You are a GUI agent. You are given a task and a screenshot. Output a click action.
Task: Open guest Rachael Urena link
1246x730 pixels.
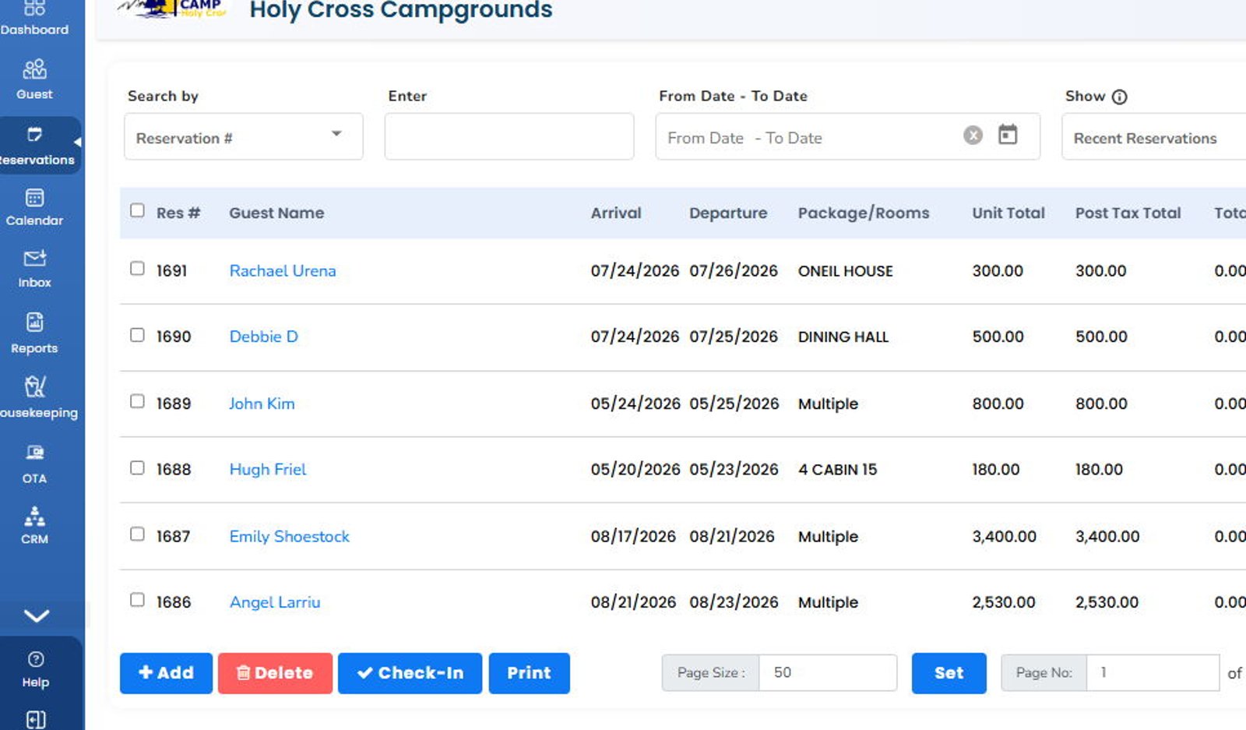(x=283, y=271)
